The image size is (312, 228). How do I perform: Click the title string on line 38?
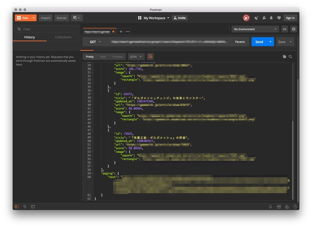pos(166,98)
